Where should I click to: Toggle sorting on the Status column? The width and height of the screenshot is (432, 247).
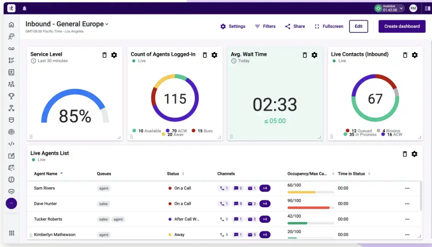tap(183, 174)
